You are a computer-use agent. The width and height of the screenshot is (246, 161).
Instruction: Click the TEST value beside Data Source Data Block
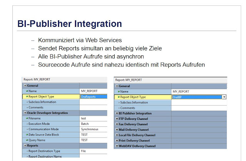point(84,134)
